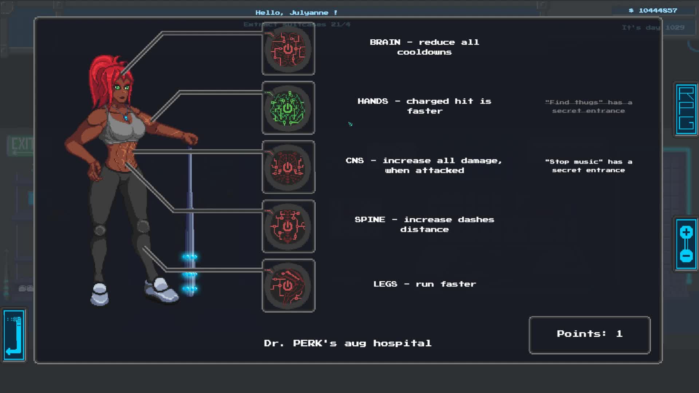Select the 'Hello, Julyanne!' header
The height and width of the screenshot is (393, 699).
tap(296, 12)
